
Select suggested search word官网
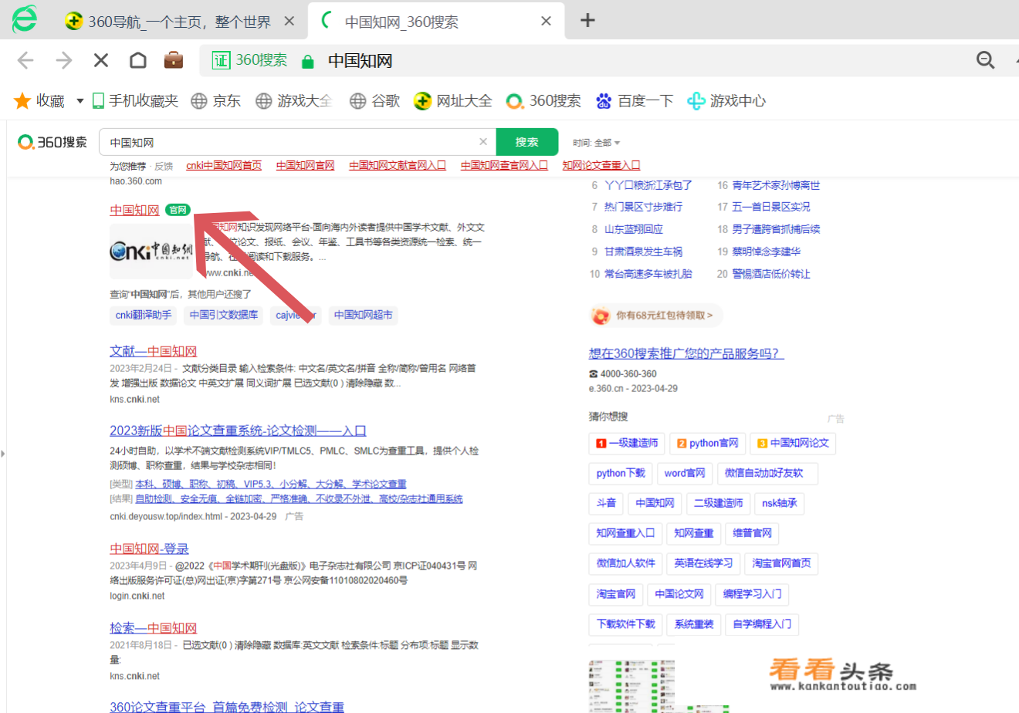click(685, 473)
